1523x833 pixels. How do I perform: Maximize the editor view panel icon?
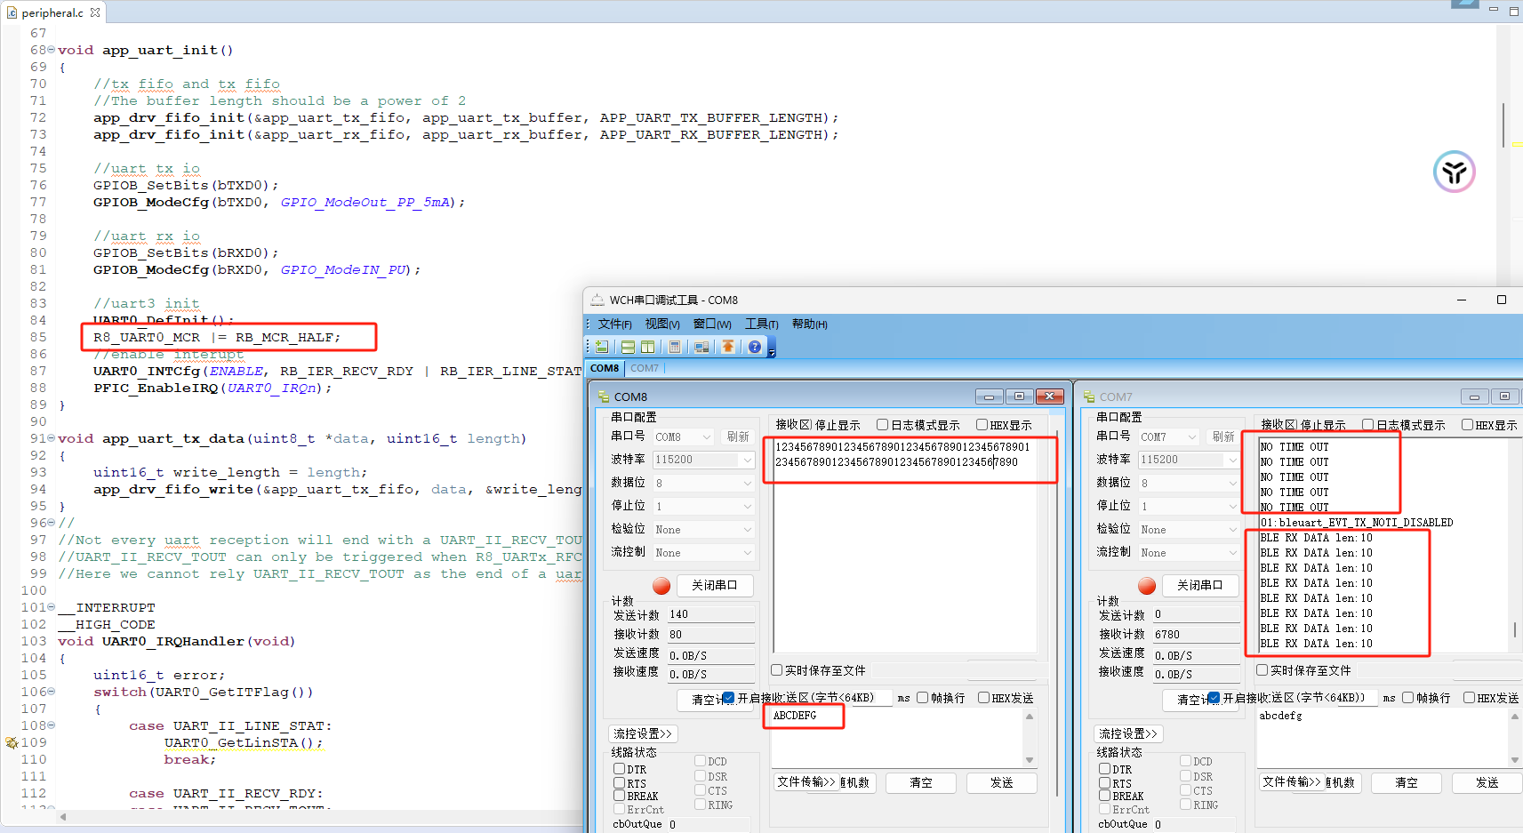coord(1515,11)
